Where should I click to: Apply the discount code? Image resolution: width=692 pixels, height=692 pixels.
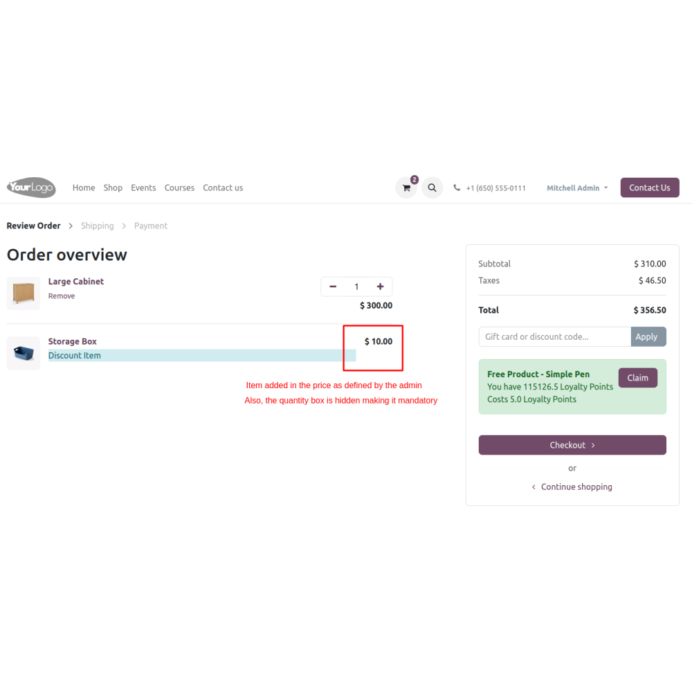coord(648,337)
